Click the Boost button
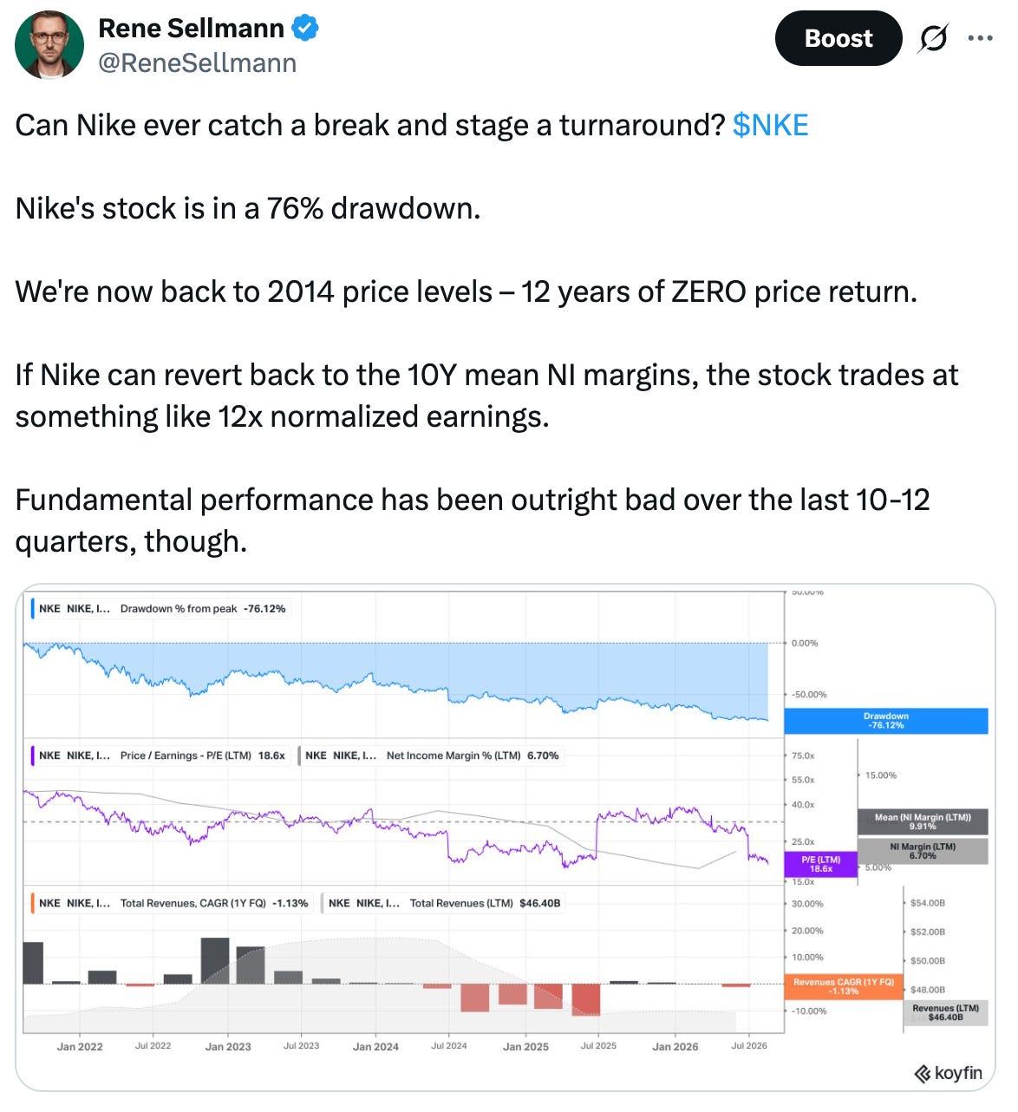Viewport: 1018px width, 1112px height. coord(839,38)
